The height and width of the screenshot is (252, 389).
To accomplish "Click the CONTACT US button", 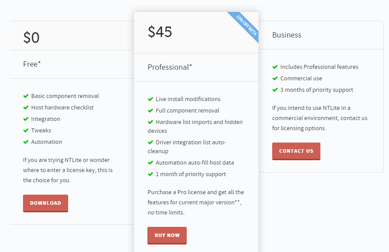I will (x=296, y=151).
